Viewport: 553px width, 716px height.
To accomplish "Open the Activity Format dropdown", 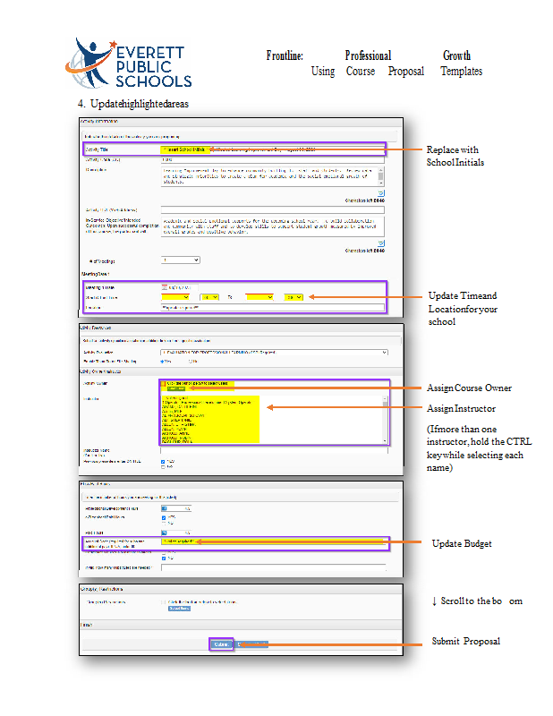I will [274, 352].
